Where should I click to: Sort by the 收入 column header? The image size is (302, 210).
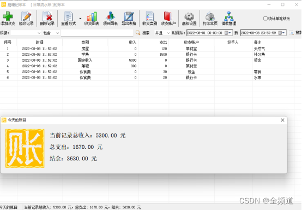(123, 43)
